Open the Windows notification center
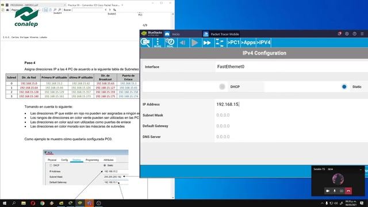The image size is (368, 207). click(362, 203)
